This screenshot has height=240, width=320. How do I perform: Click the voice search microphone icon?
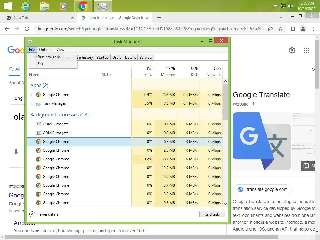[x=16, y=152]
